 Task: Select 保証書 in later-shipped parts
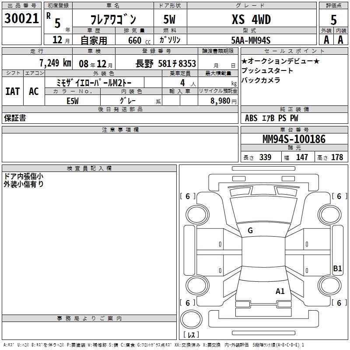pyautogui.click(x=15, y=118)
